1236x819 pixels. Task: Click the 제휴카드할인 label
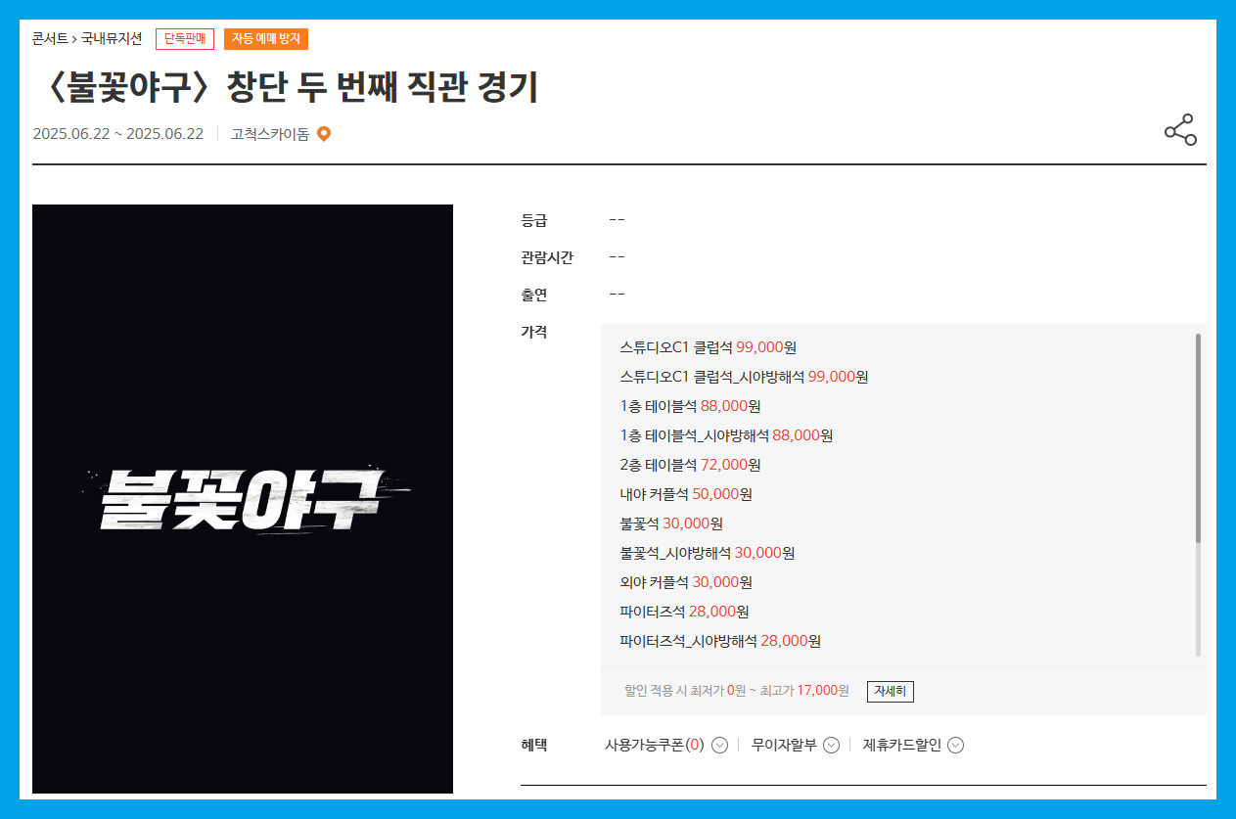(902, 746)
